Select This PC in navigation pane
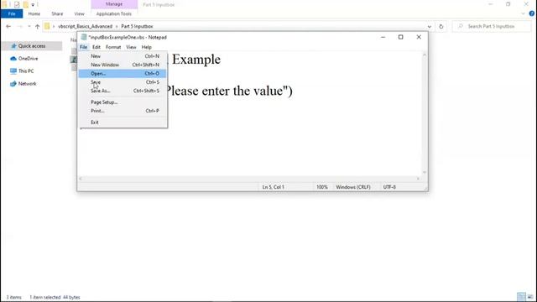Screen dimensions: 537x302 pos(26,71)
